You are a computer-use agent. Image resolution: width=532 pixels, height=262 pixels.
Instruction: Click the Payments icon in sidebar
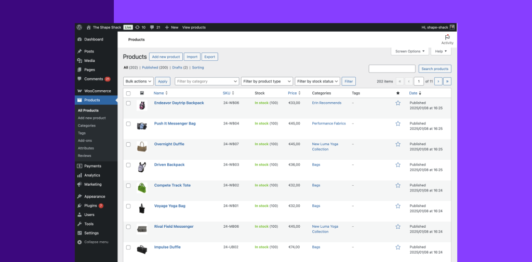79,166
